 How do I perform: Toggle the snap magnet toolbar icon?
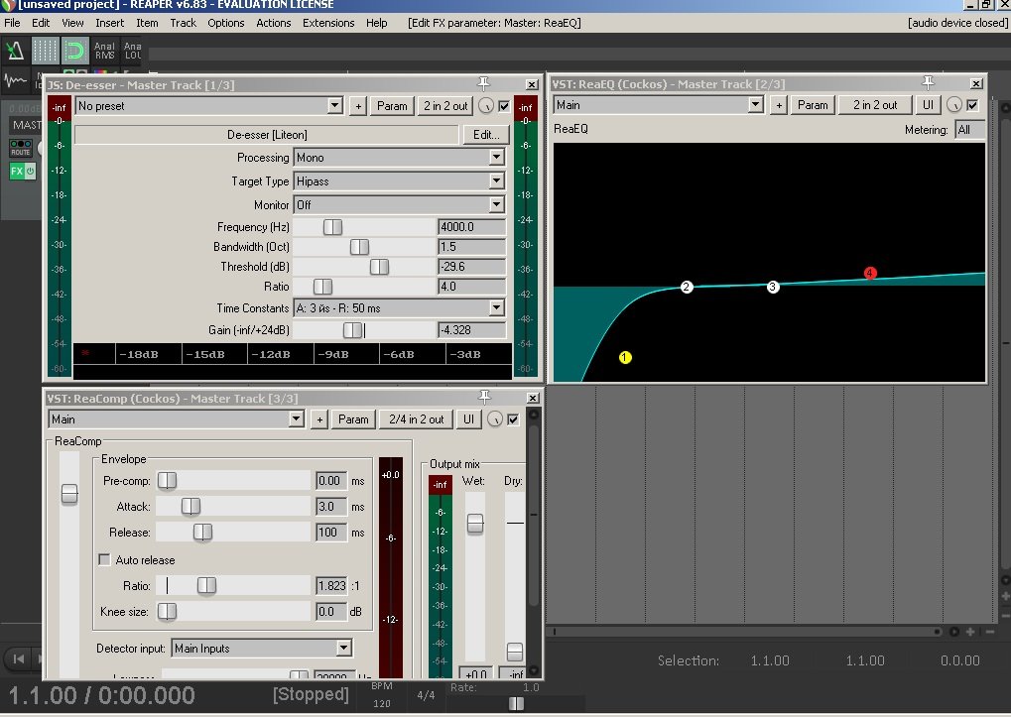(x=74, y=51)
